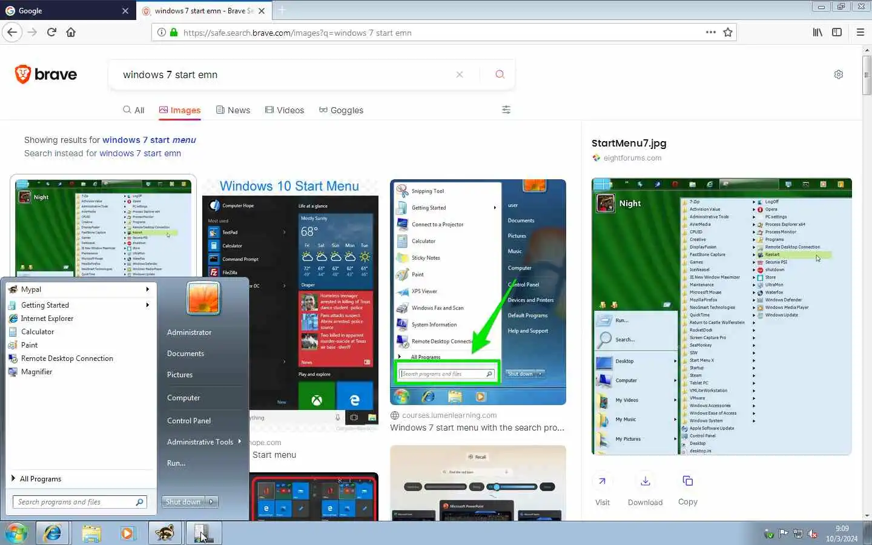Click the Mypal raccoon taskbar icon
Screen dimensions: 872x545
point(164,533)
